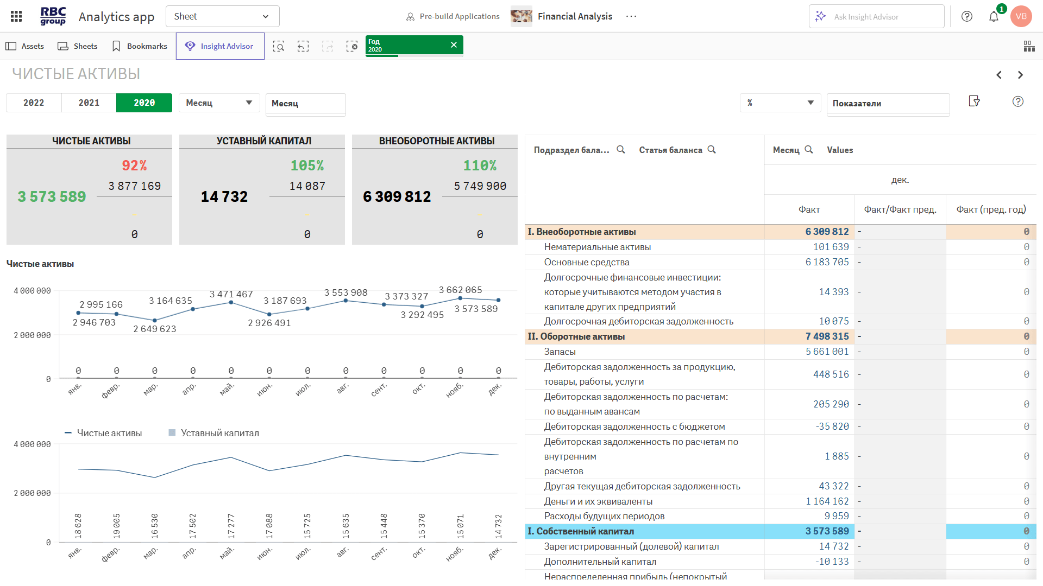Open the notifications bell

[994, 16]
